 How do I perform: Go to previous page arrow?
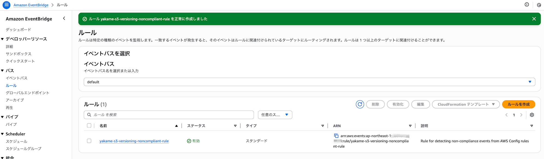pos(506,115)
